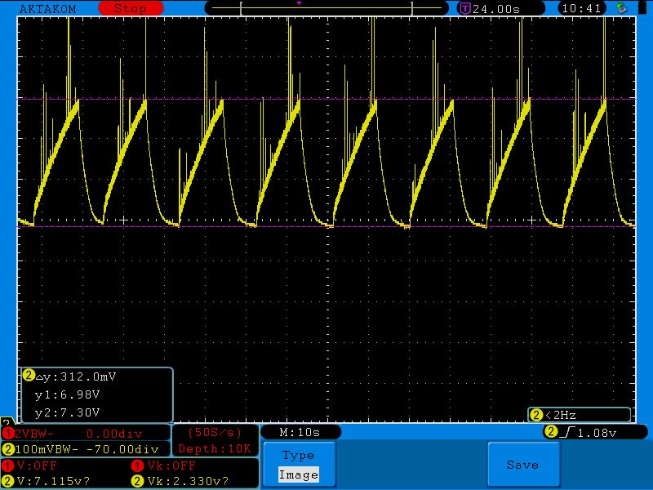
Task: Click the red badge beside Vk:OFF
Action: coord(137,465)
